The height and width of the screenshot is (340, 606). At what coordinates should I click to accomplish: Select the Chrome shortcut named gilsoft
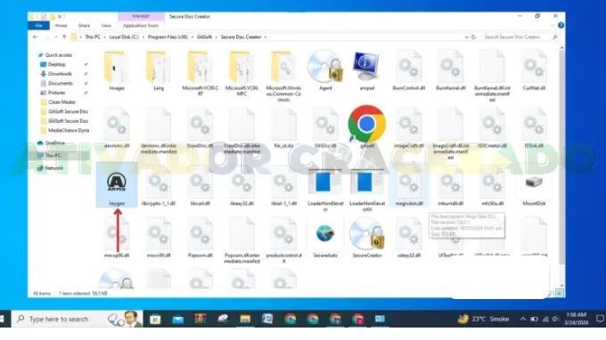(x=367, y=126)
